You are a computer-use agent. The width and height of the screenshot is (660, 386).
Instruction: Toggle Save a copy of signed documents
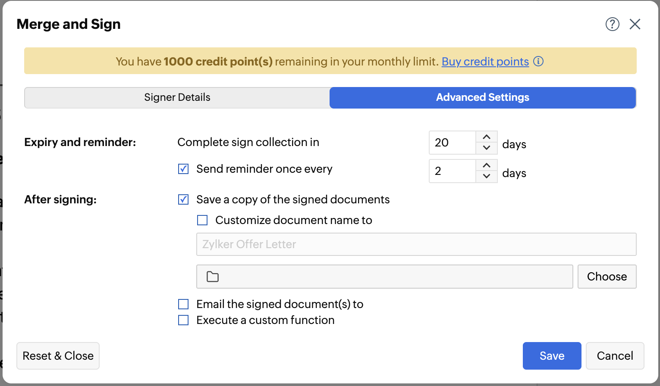[x=183, y=199]
